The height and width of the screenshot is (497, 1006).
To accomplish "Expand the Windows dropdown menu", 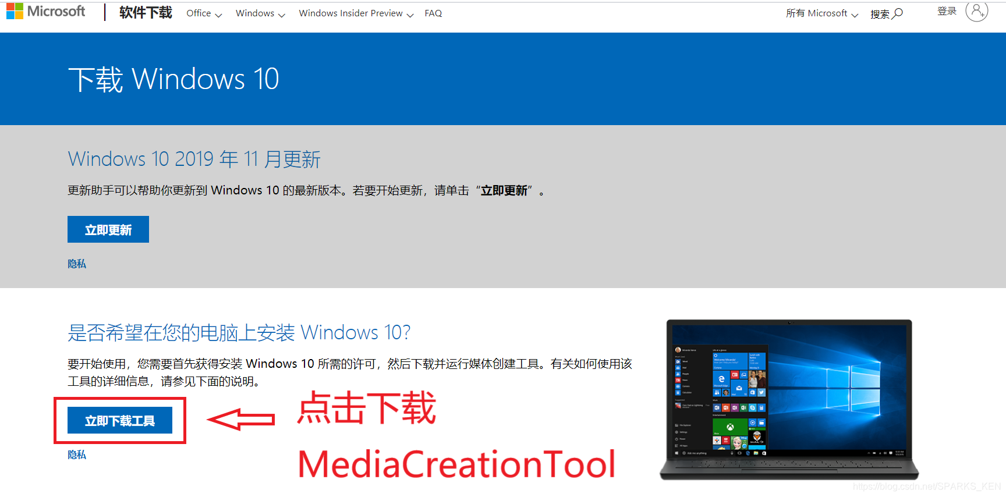I will [x=260, y=13].
